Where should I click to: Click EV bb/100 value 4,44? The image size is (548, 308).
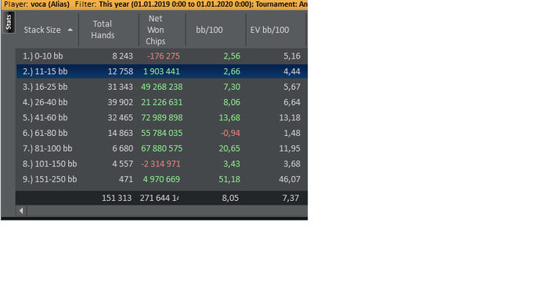[x=292, y=71]
